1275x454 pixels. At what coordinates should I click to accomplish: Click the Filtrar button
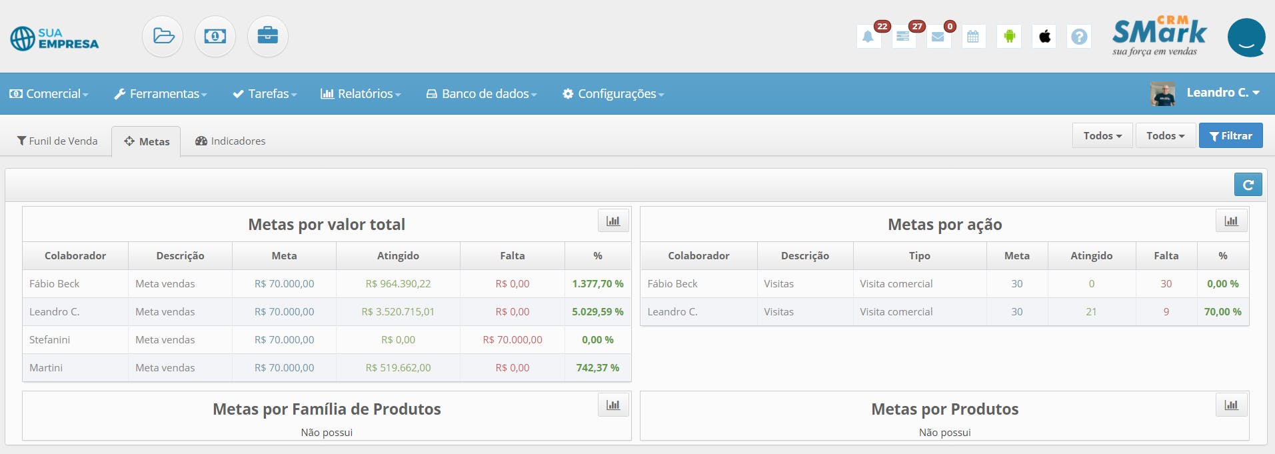(1230, 136)
